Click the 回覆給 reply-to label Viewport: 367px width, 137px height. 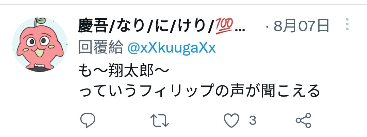(101, 48)
